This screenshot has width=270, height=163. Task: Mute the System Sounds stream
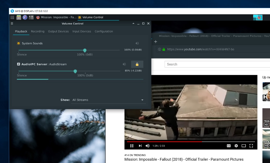coord(137,43)
